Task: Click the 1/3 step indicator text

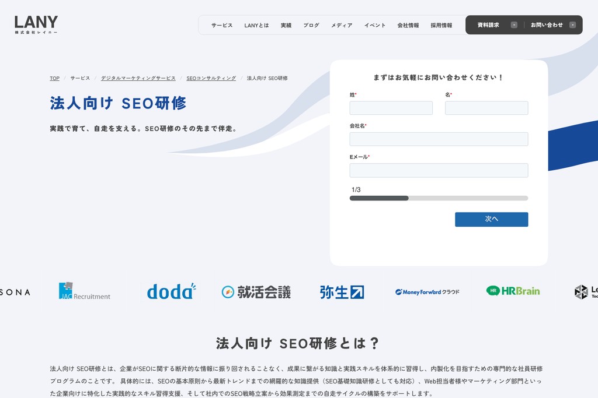Action: coord(356,189)
